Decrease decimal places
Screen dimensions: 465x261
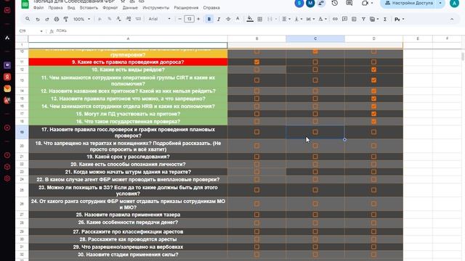118,19
